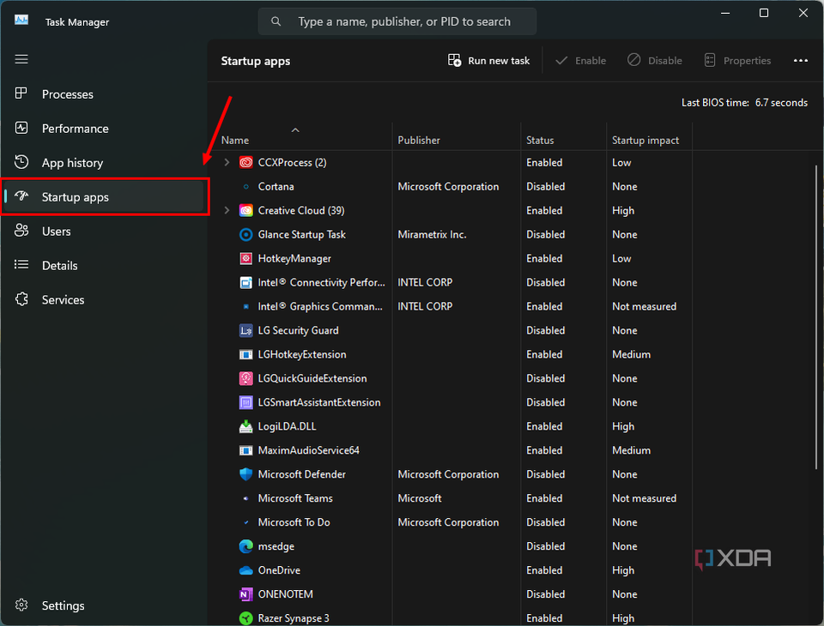The height and width of the screenshot is (626, 824).
Task: Click the Startup apps gauge icon
Action: (21, 196)
